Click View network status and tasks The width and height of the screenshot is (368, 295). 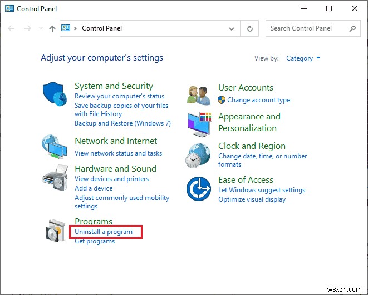pos(118,153)
